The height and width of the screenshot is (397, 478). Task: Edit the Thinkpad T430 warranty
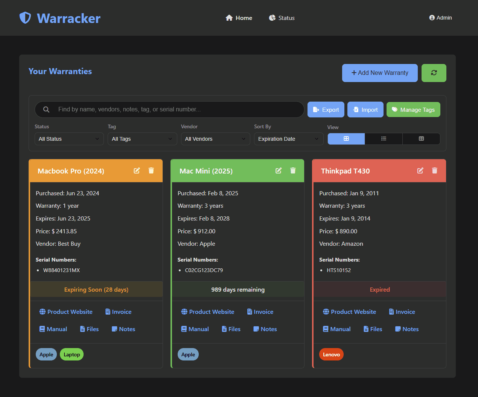[420, 170]
